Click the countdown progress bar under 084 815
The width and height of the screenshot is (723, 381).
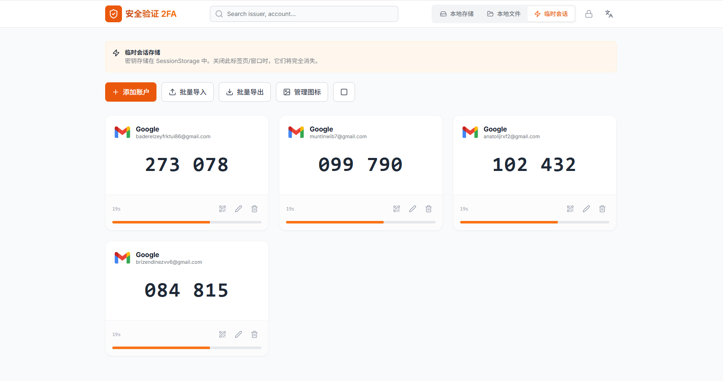click(186, 347)
